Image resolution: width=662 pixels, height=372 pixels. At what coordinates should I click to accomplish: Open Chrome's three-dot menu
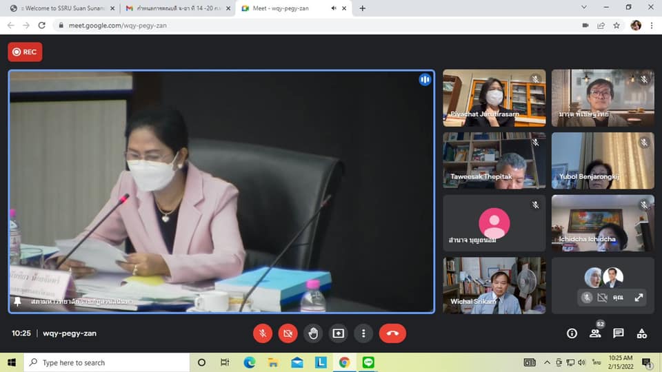pyautogui.click(x=652, y=25)
